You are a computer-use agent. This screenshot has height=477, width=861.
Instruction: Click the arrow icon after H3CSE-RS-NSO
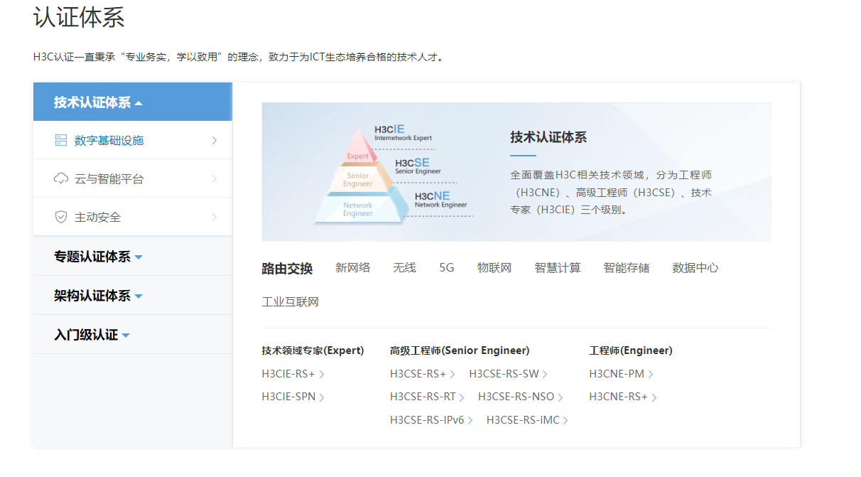pyautogui.click(x=561, y=397)
